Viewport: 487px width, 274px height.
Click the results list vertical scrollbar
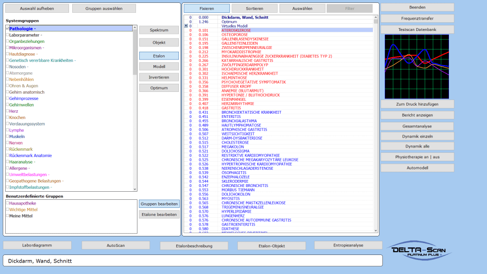(x=376, y=124)
